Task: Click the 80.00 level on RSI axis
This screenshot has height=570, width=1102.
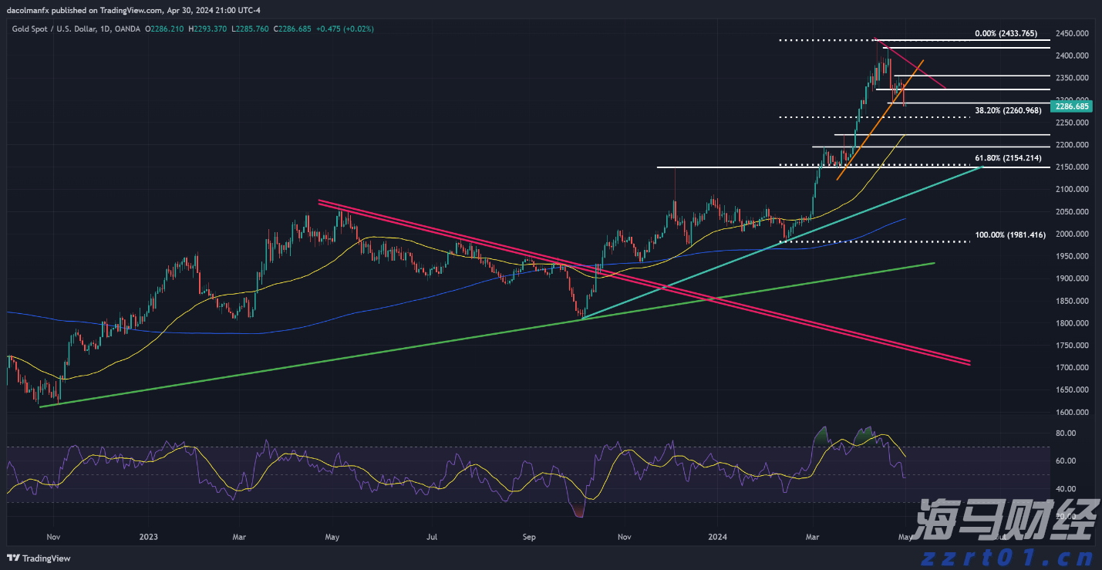Action: coord(1066,433)
